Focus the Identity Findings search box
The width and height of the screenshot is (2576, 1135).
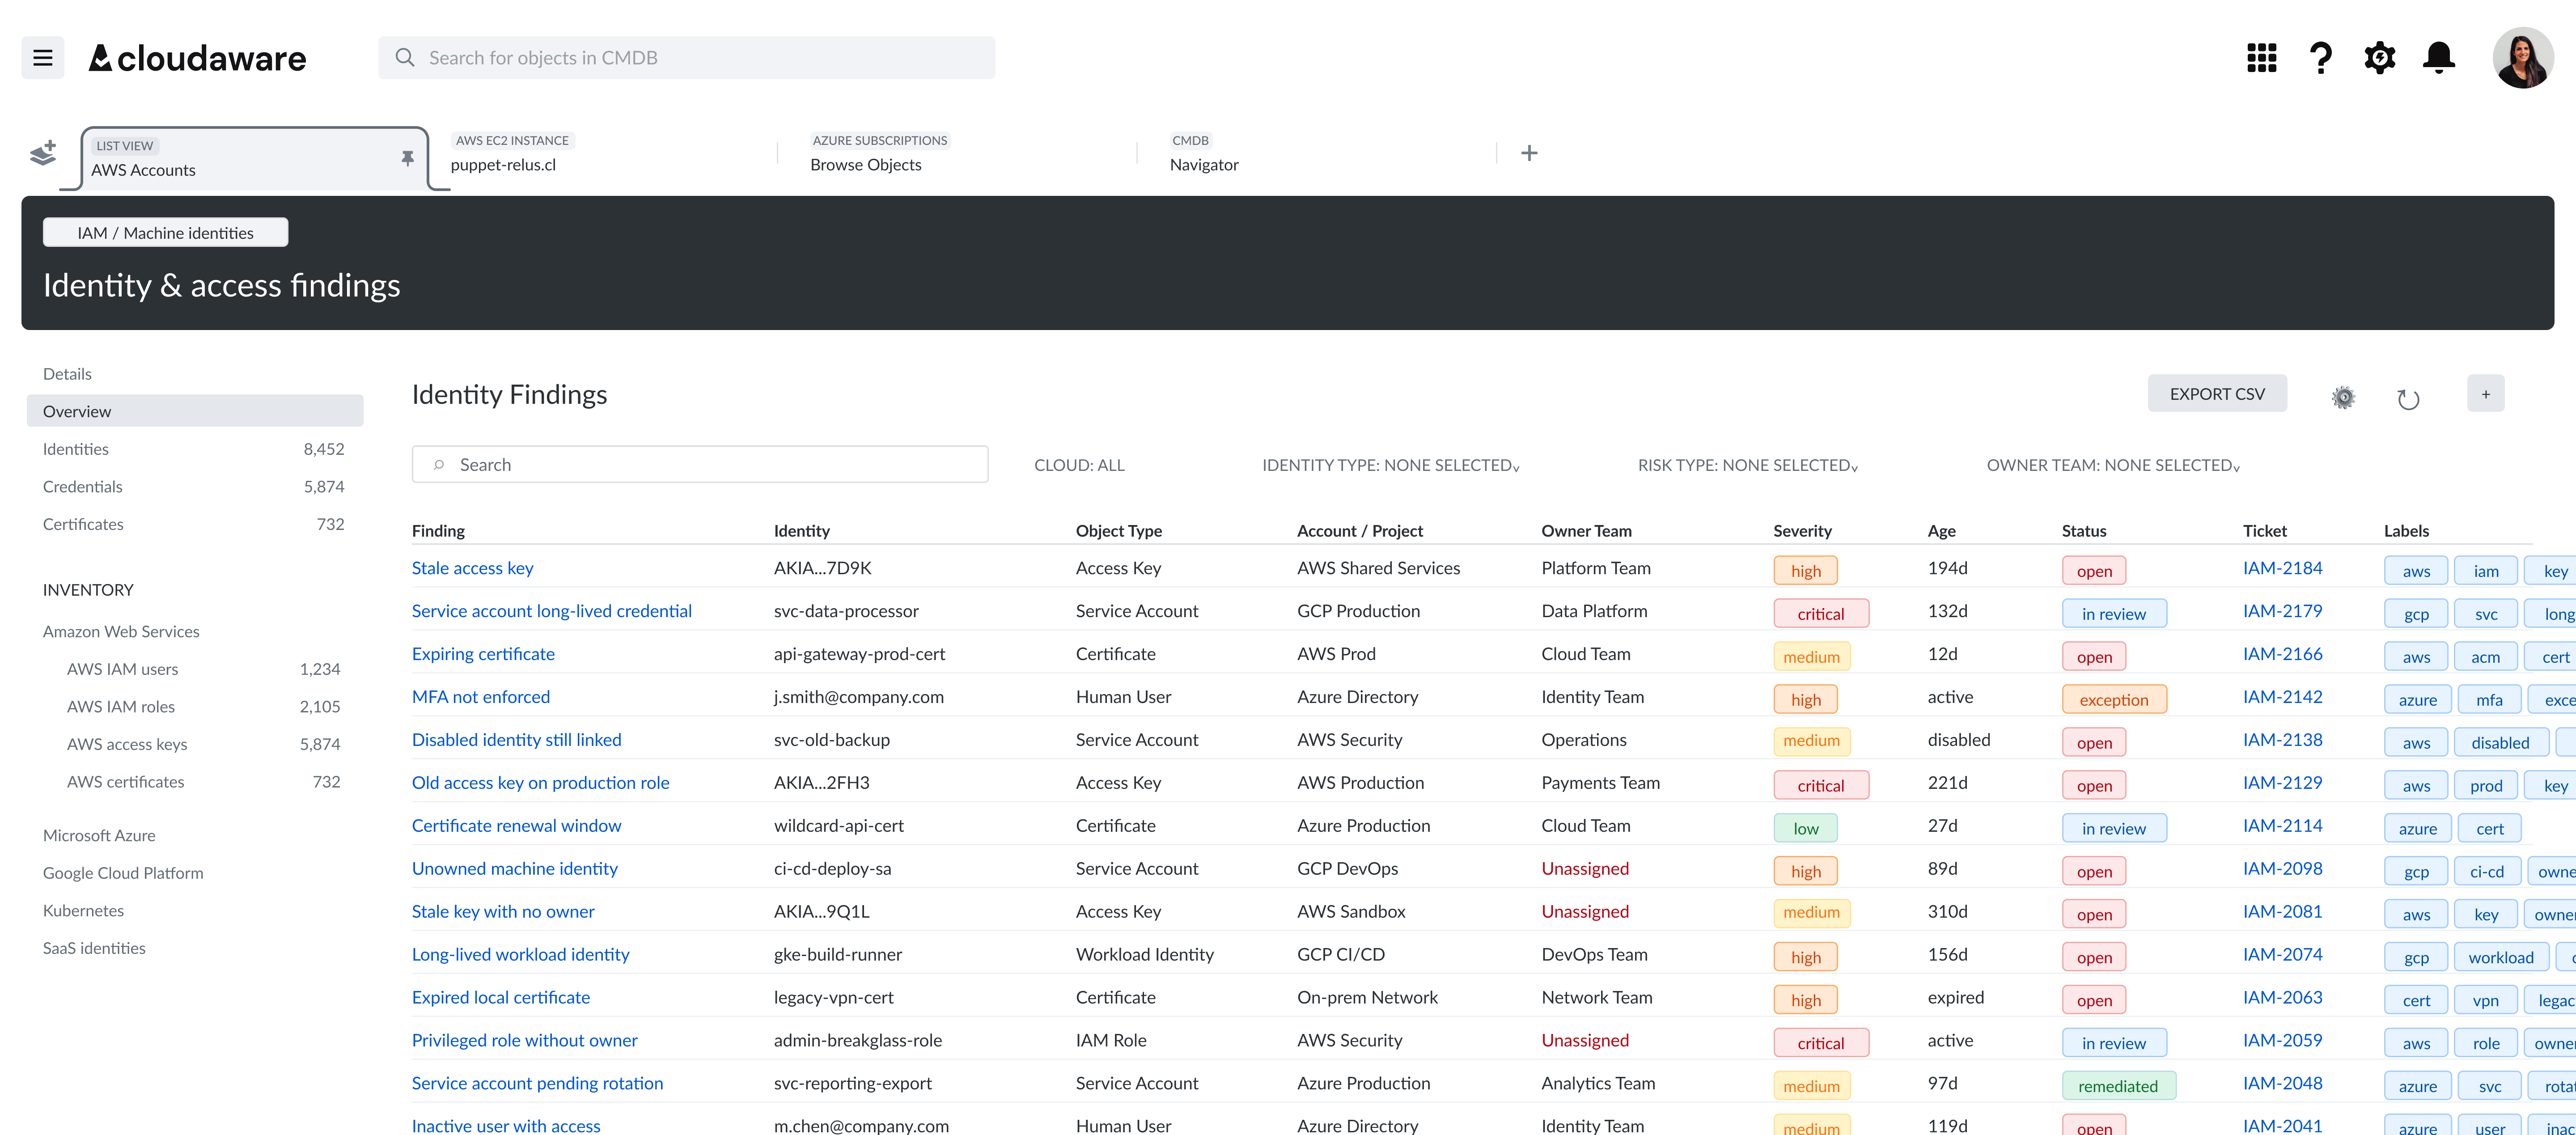tap(700, 465)
